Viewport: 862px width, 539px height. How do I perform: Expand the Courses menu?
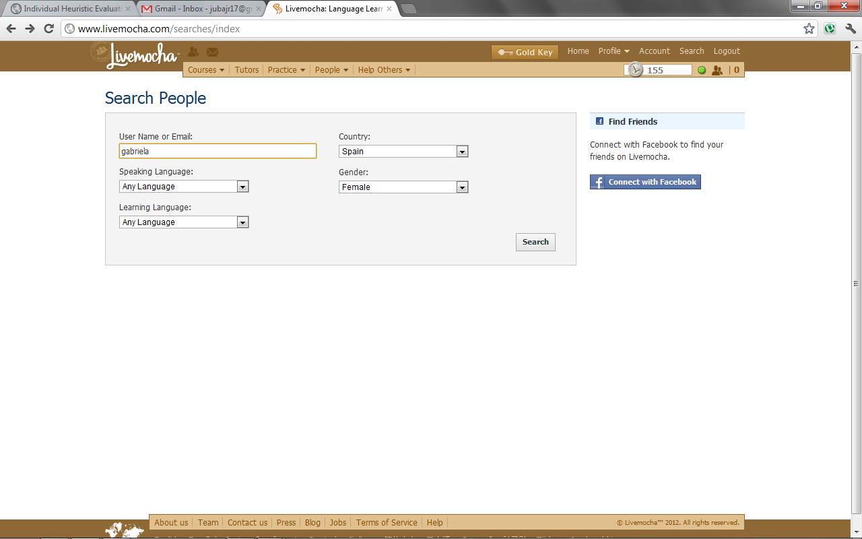[206, 70]
